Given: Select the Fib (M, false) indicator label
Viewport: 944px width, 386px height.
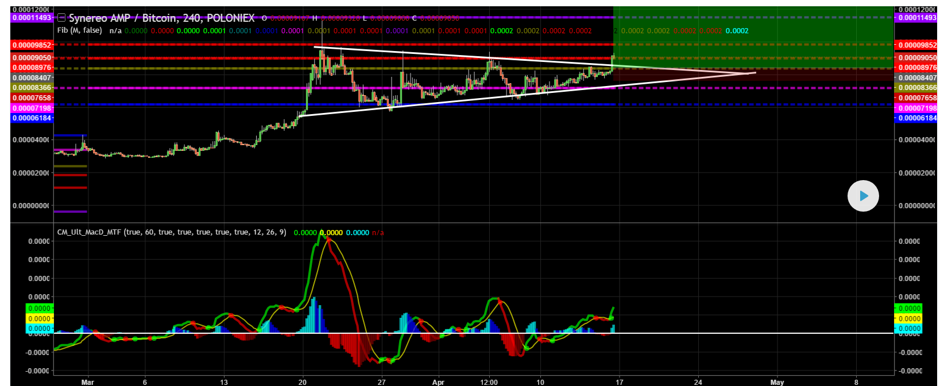Looking at the screenshot, I should coord(79,30).
